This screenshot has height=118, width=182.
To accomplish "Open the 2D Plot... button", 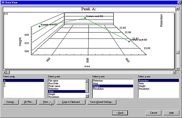I will [29, 102].
